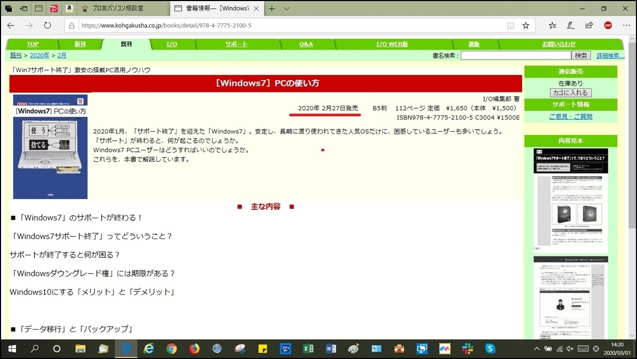Click the 既刊 breadcrumb link
The height and width of the screenshot is (359, 637).
(x=16, y=55)
